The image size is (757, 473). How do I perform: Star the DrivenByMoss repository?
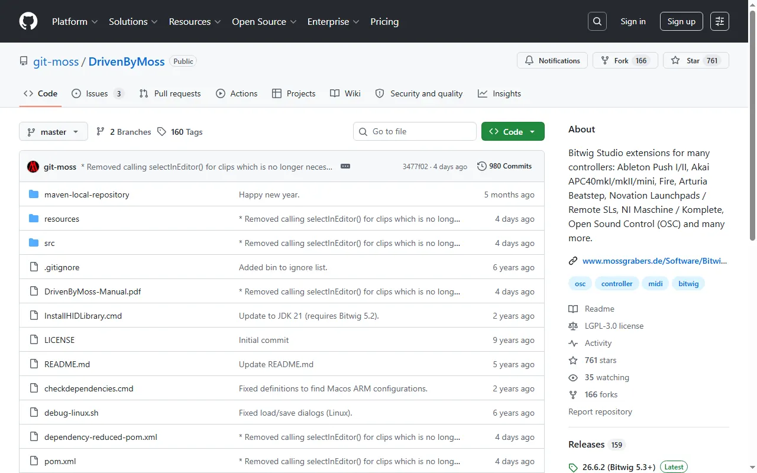(696, 61)
